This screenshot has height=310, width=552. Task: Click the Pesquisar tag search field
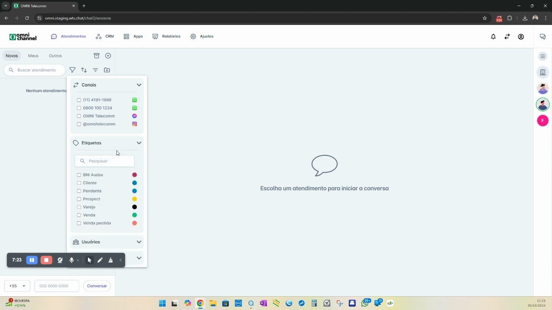tap(104, 161)
